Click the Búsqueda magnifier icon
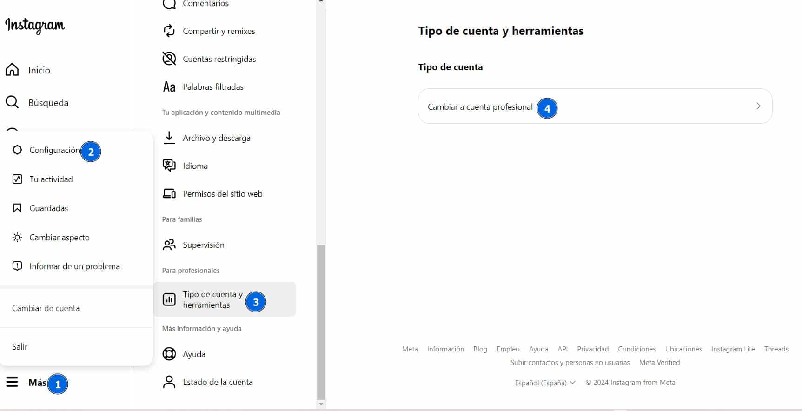This screenshot has width=802, height=411. [12, 102]
